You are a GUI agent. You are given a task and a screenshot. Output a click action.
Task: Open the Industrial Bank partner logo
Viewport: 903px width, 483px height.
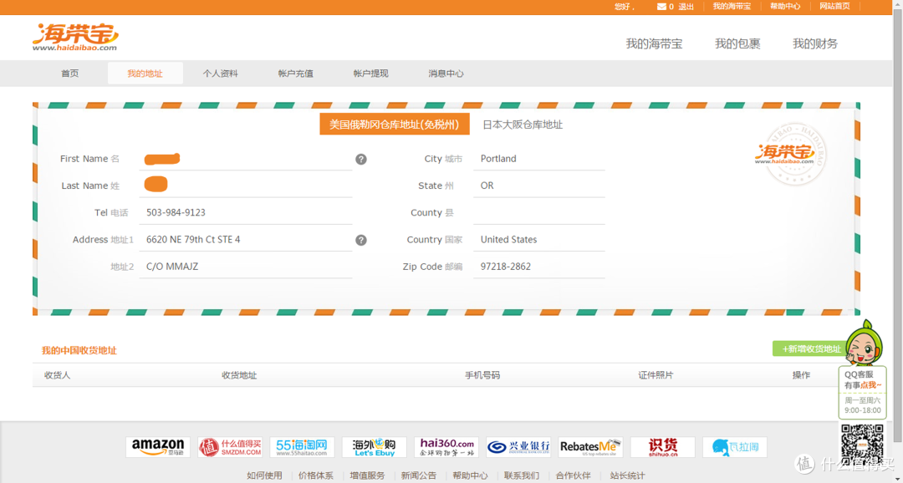(518, 447)
